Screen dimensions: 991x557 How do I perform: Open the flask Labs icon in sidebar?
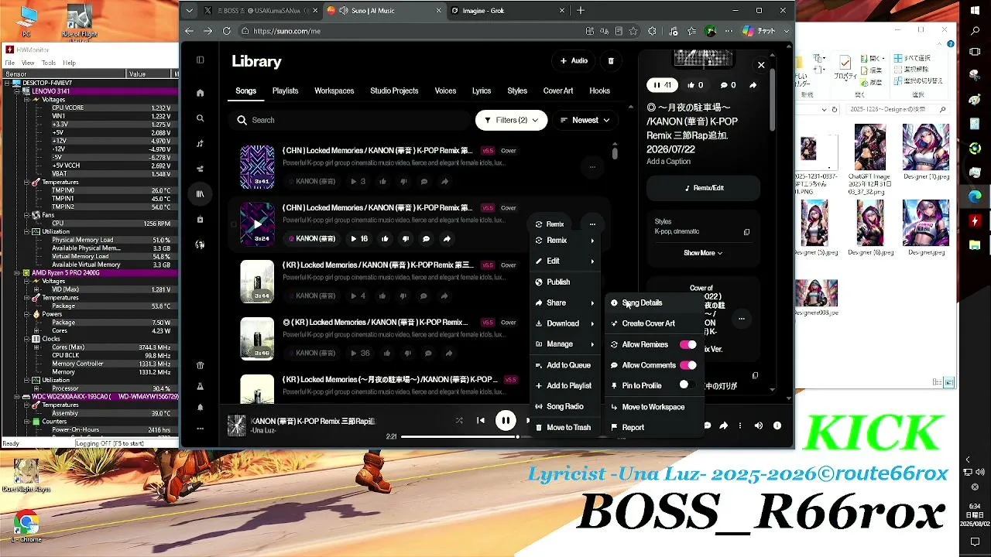pyautogui.click(x=201, y=386)
